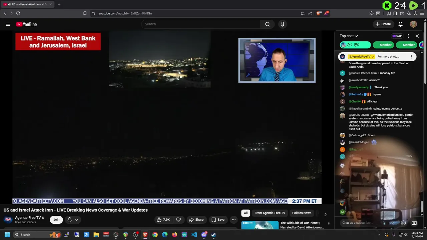Click the Chat as a subscriber input field

[x=369, y=223]
